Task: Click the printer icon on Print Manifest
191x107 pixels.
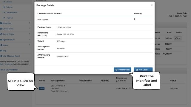Action: coord(116,70)
